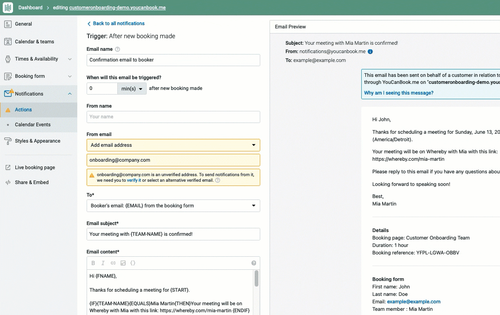This screenshot has height=315, width=500.
Task: Click the From name input field
Action: point(173,117)
